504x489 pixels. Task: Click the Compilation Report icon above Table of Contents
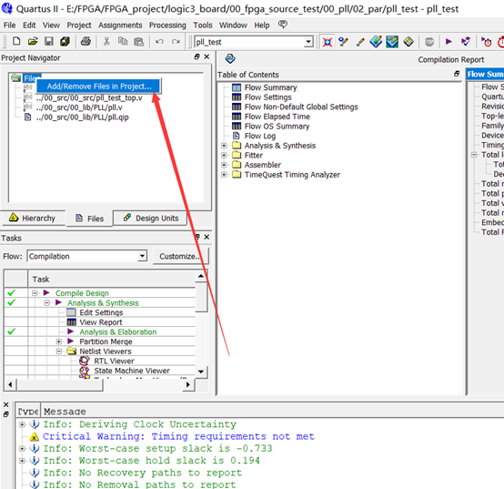230,58
